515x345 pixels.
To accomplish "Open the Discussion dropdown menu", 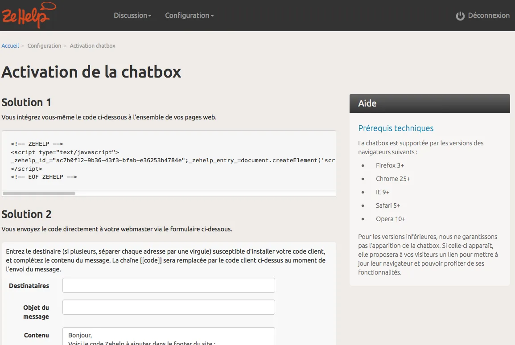I will [132, 16].
